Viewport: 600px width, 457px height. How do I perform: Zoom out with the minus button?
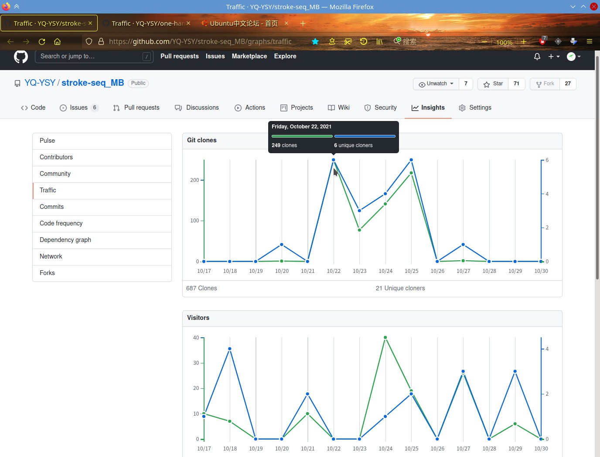click(x=484, y=42)
